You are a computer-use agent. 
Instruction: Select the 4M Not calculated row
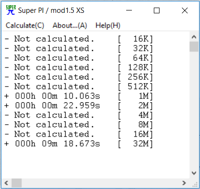pos(79,115)
